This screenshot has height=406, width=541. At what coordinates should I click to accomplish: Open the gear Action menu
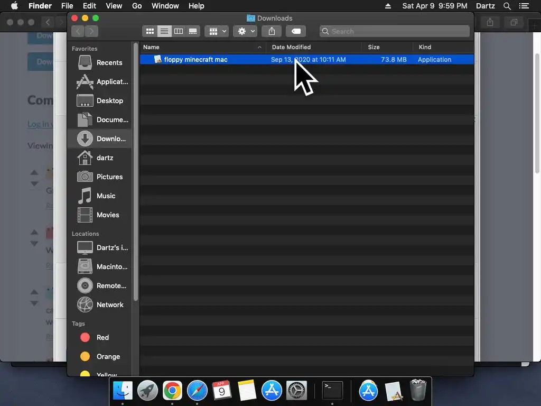click(x=245, y=31)
